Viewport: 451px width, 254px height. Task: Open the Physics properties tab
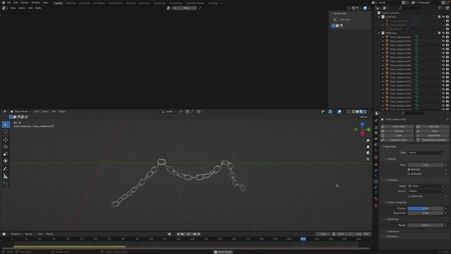pos(376,182)
